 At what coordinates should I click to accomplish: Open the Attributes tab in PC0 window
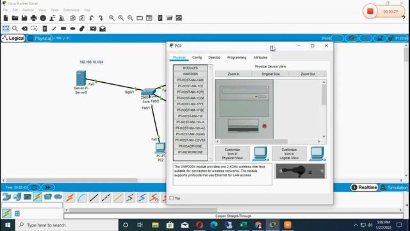click(260, 57)
